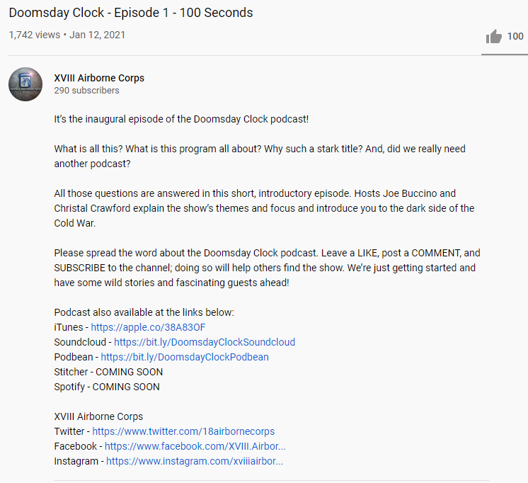Click the like count number 100
Image resolution: width=528 pixels, height=483 pixels.
click(515, 36)
